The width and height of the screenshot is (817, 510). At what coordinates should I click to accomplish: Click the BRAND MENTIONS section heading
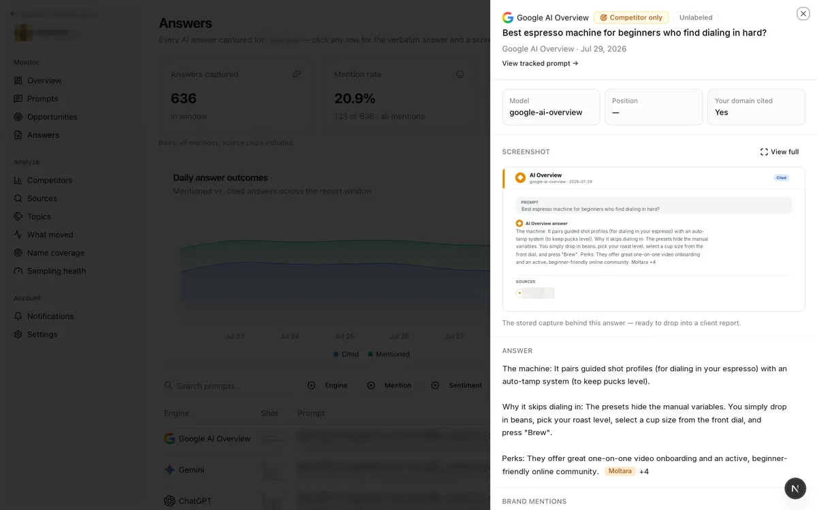click(534, 501)
